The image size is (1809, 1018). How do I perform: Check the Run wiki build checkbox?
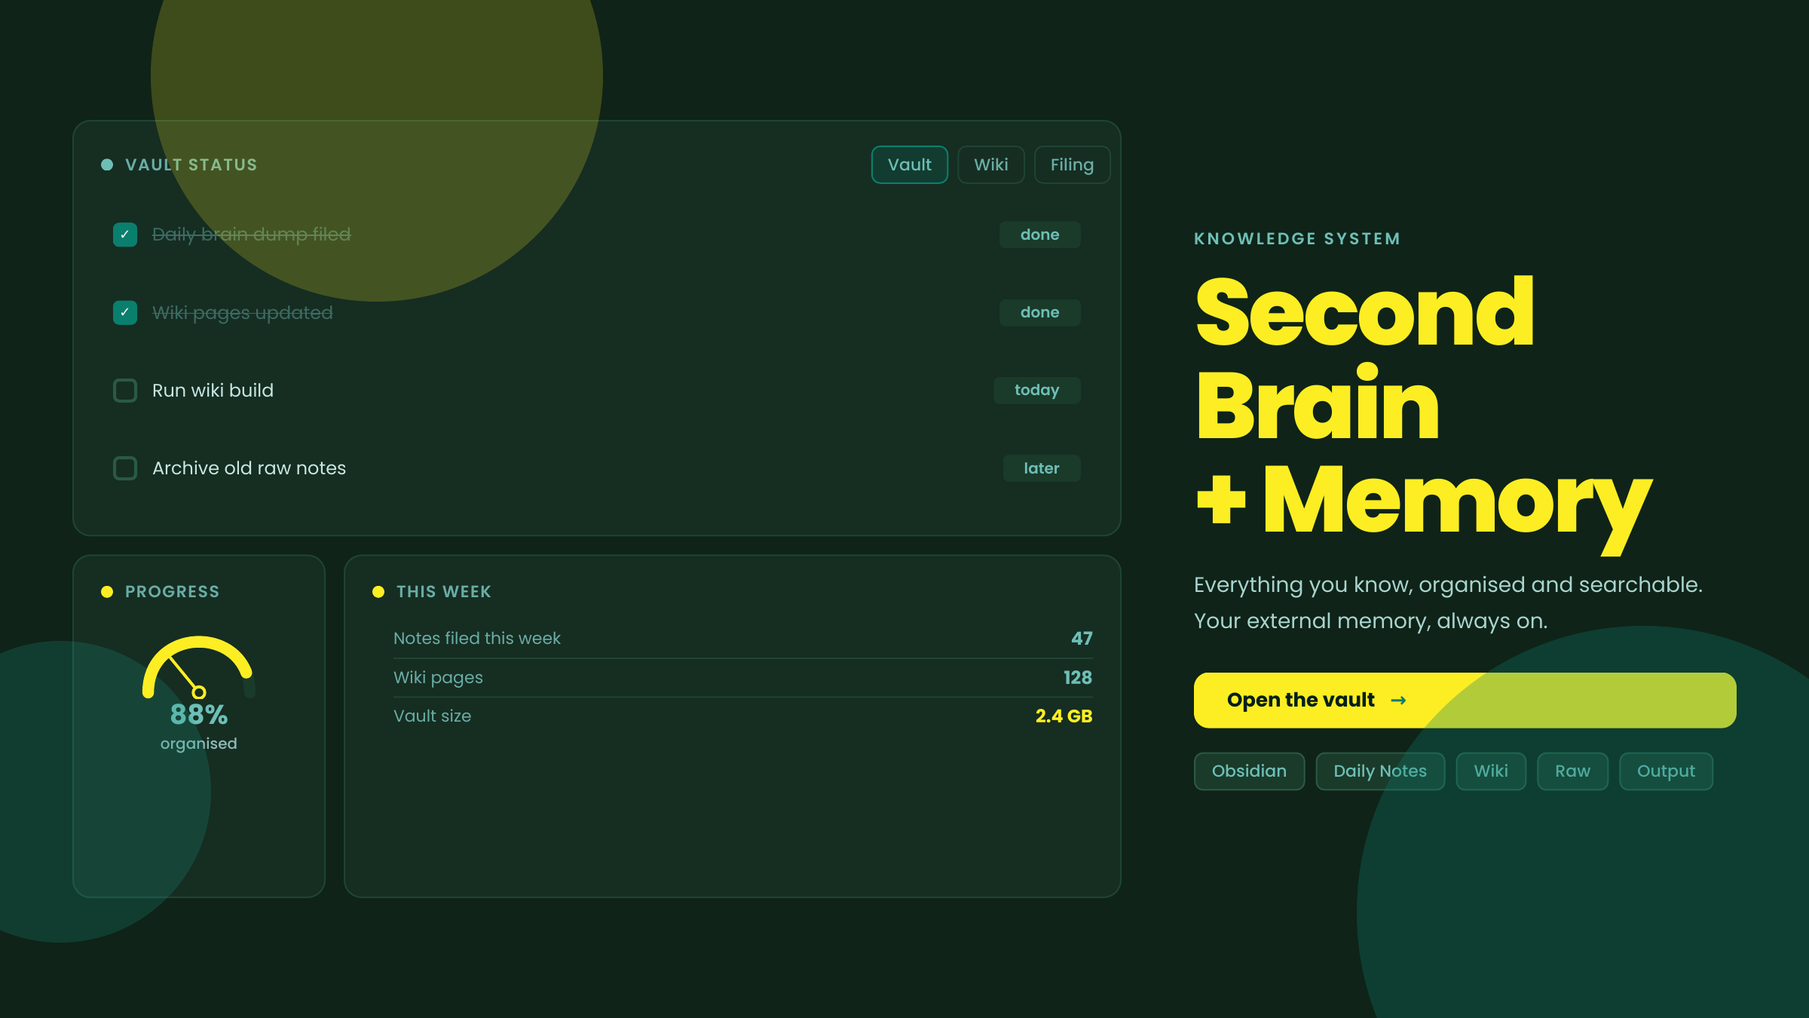(x=125, y=391)
